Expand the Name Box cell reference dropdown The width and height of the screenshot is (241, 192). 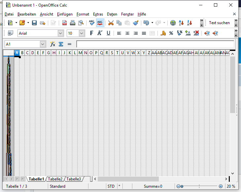coord(43,44)
